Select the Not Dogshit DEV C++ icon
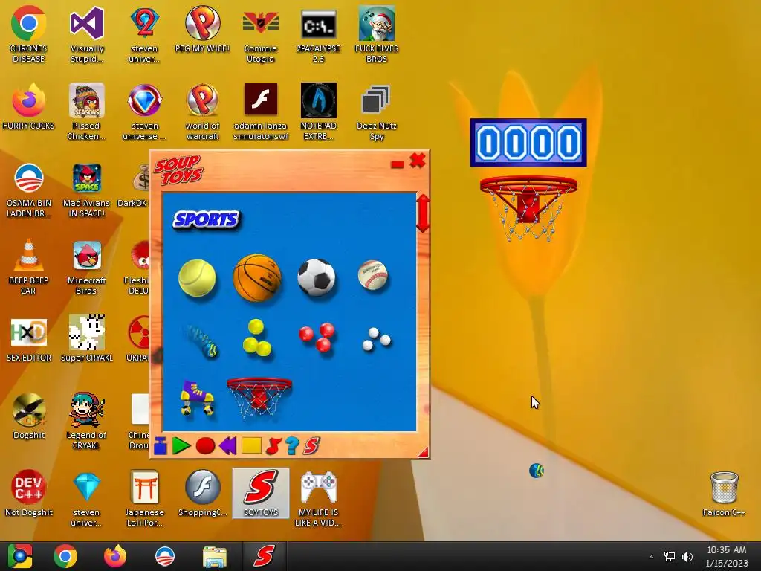This screenshot has width=761, height=571. coord(29,493)
